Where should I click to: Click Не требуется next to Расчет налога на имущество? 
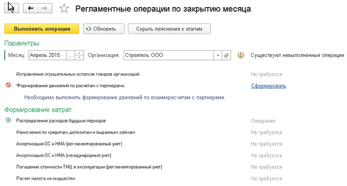(x=267, y=178)
